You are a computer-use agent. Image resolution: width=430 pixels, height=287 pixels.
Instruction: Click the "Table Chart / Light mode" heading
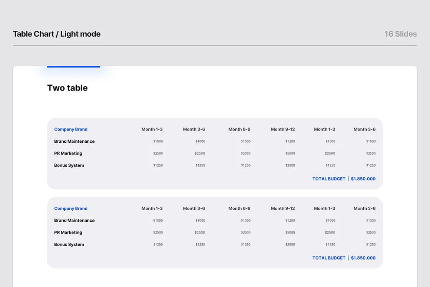point(57,34)
